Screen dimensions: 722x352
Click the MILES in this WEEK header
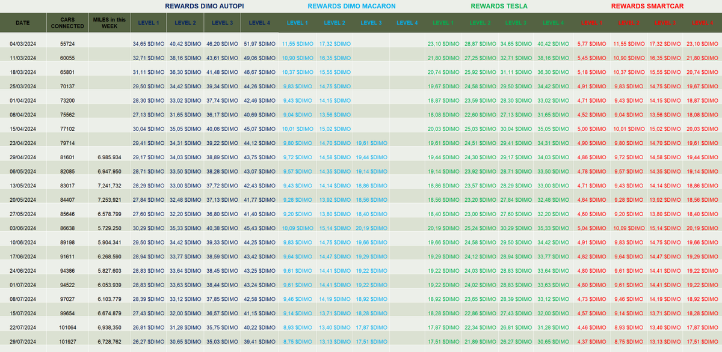point(110,23)
